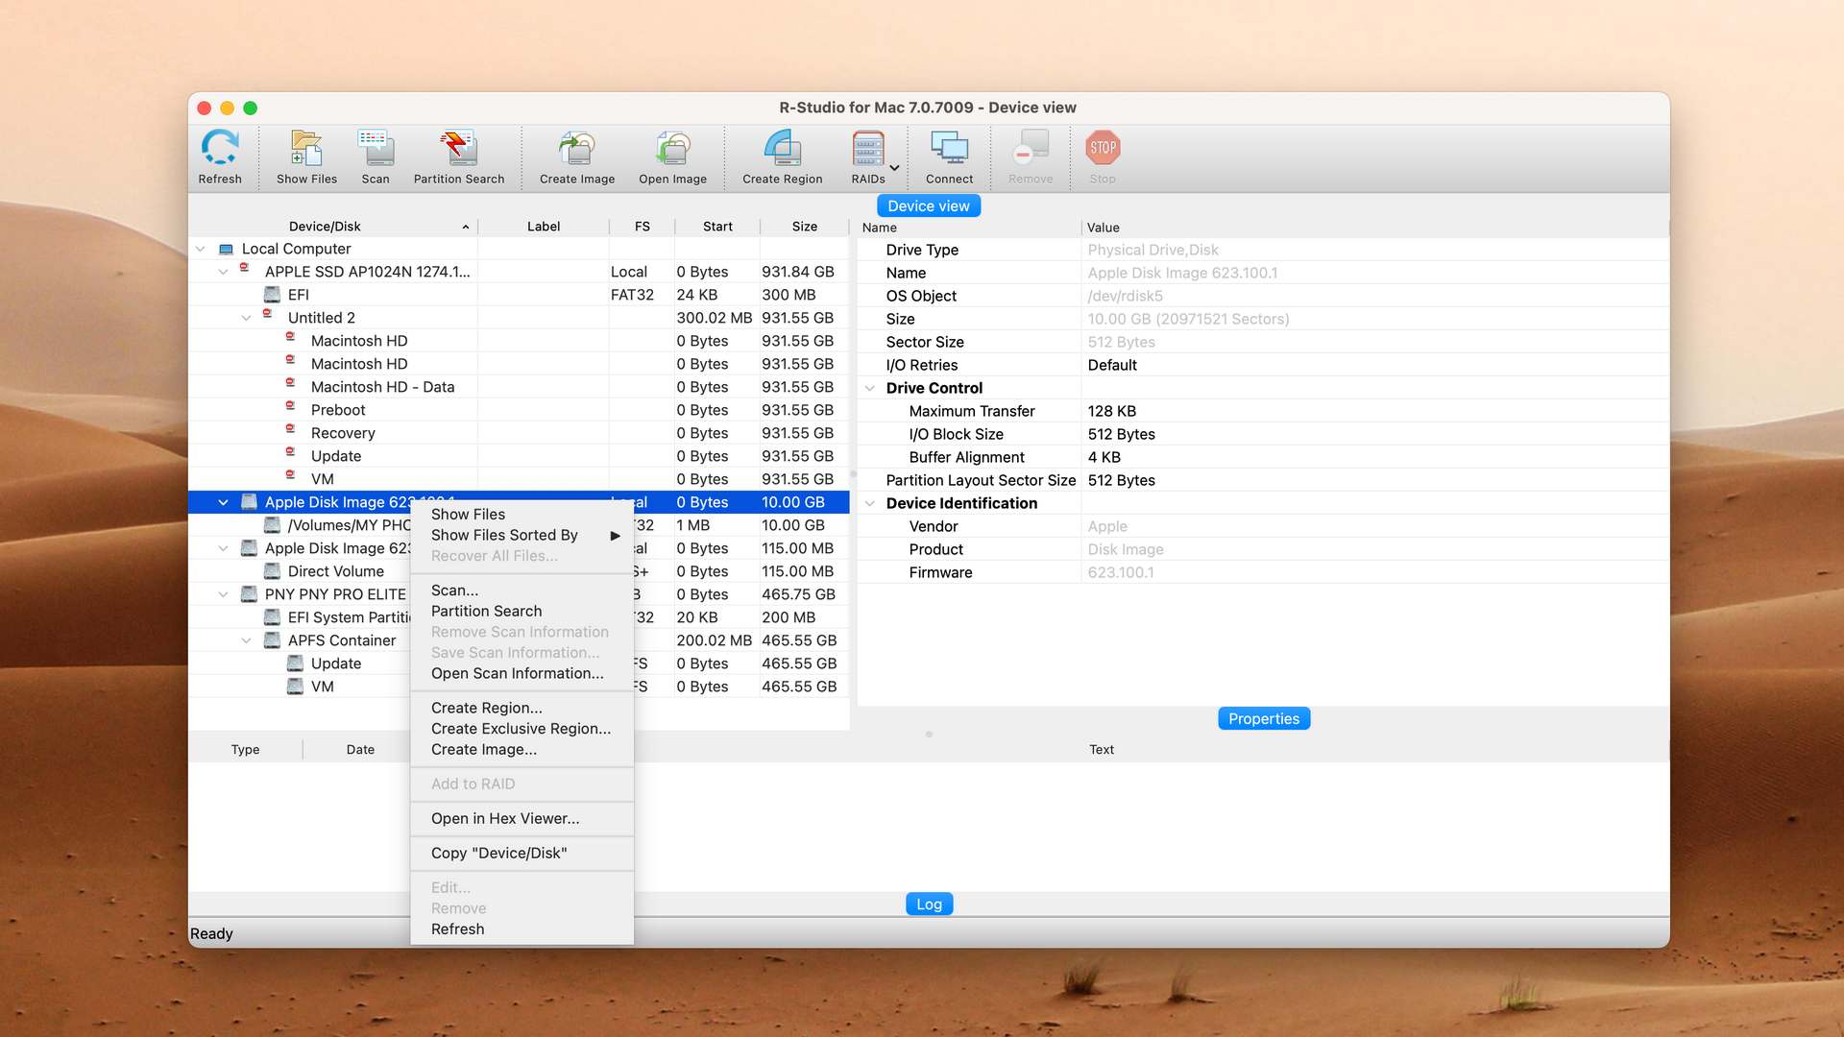The height and width of the screenshot is (1037, 1844).
Task: Select the Update volume under Untitled 2
Action: [519, 456]
